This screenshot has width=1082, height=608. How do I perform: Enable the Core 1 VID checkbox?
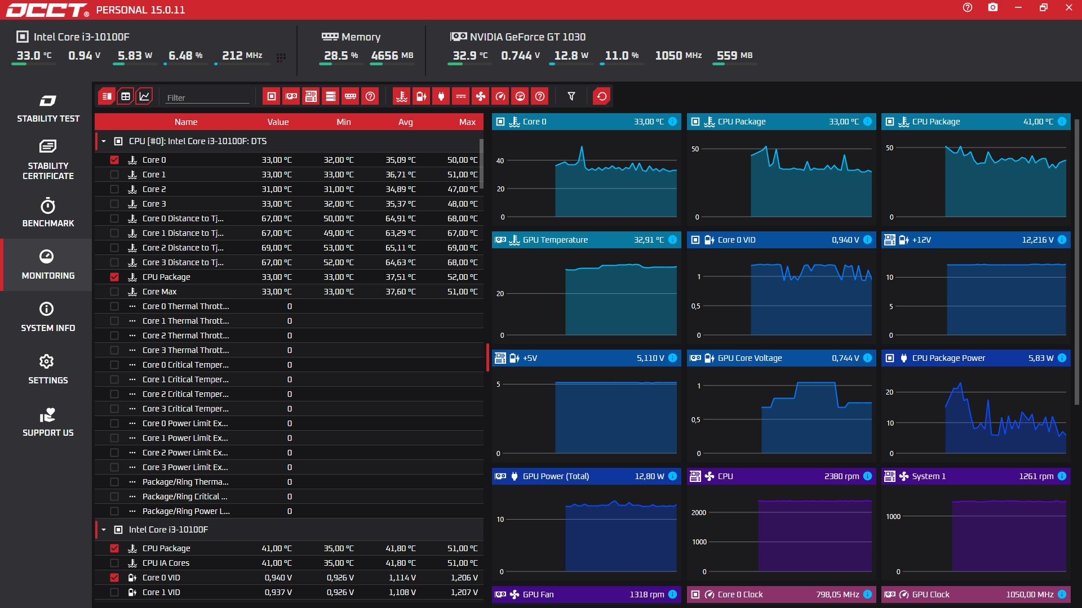(x=114, y=592)
